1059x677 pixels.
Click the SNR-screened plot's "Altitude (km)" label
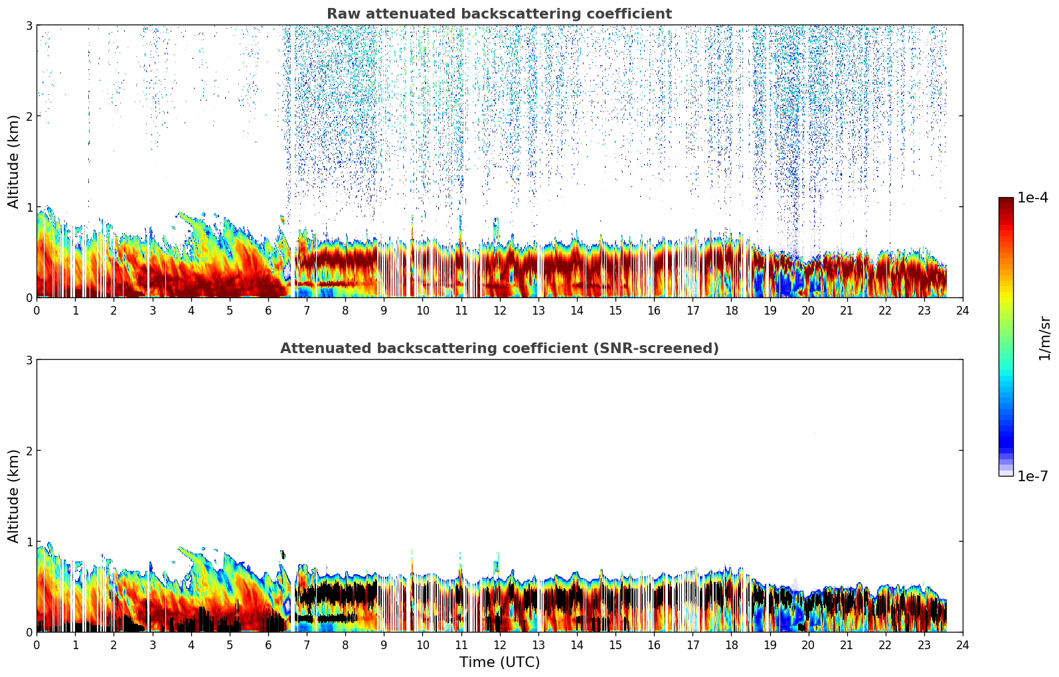(x=13, y=496)
